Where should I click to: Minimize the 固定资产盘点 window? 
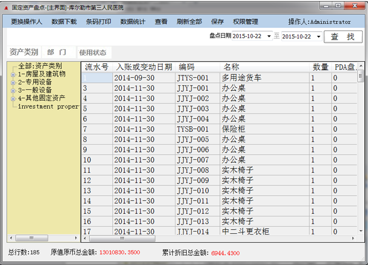[x=326, y=6]
